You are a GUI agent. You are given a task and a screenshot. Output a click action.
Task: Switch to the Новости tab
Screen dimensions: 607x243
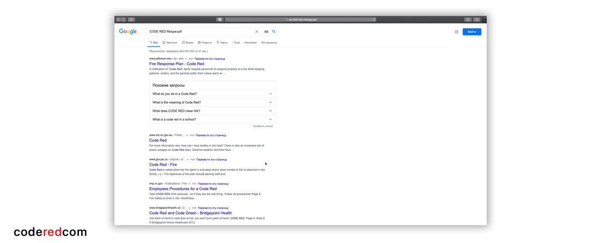205,43
